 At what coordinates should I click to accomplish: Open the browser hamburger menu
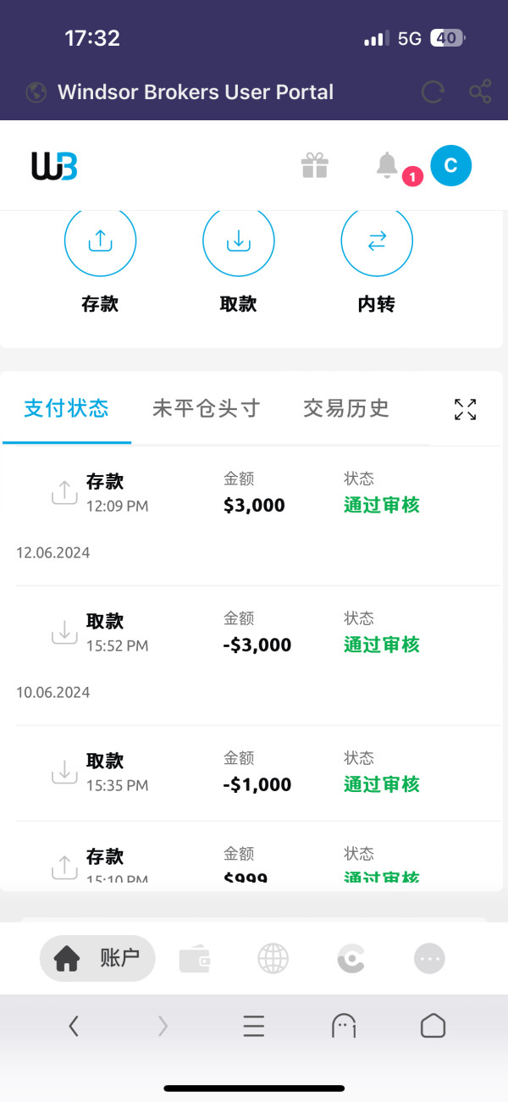(x=254, y=1027)
